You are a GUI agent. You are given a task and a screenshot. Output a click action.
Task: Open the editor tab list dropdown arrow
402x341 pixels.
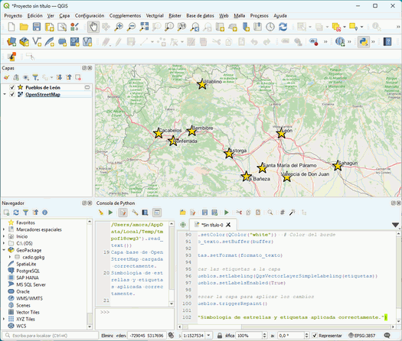[x=395, y=225]
